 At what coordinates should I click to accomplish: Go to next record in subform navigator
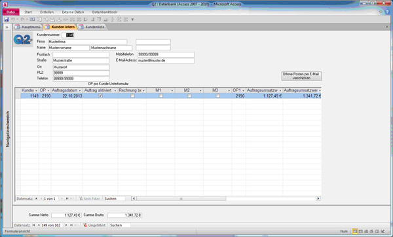pyautogui.click(x=62, y=198)
